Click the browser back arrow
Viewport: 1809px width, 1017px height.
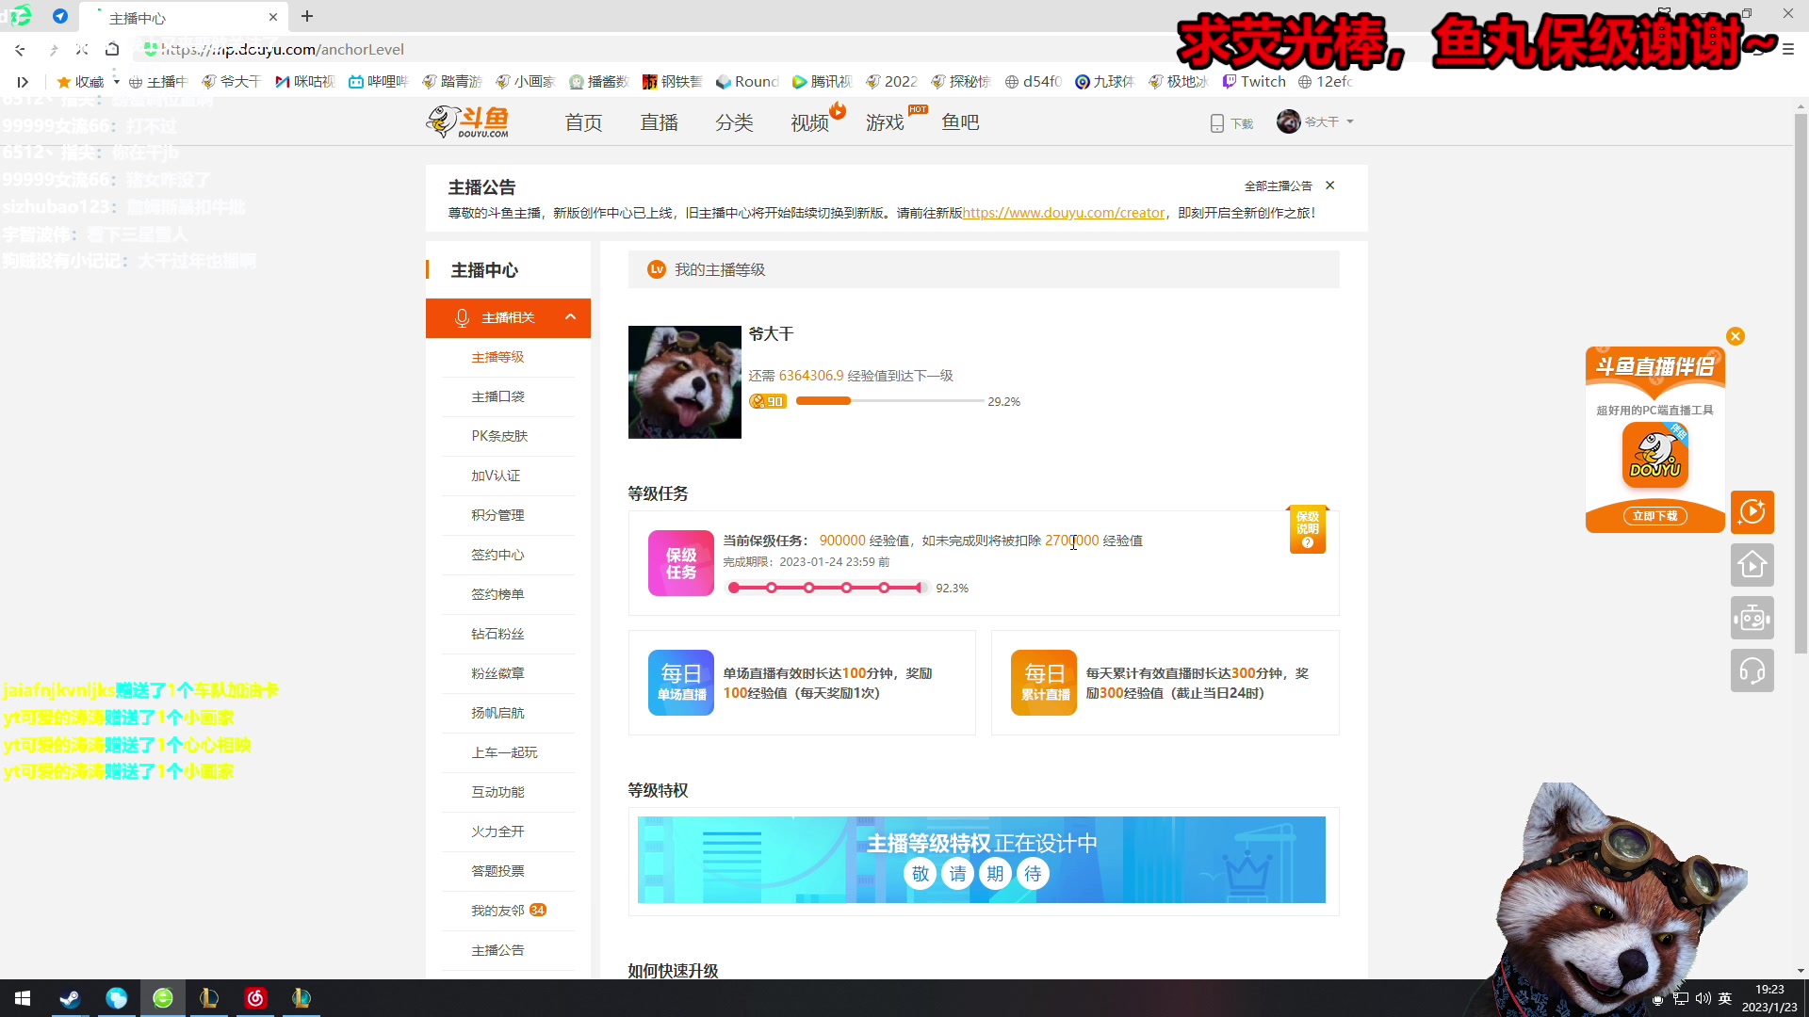(x=21, y=49)
